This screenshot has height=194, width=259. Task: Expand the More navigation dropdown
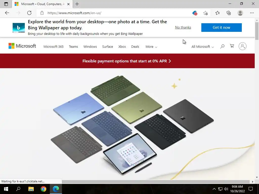tap(151, 47)
